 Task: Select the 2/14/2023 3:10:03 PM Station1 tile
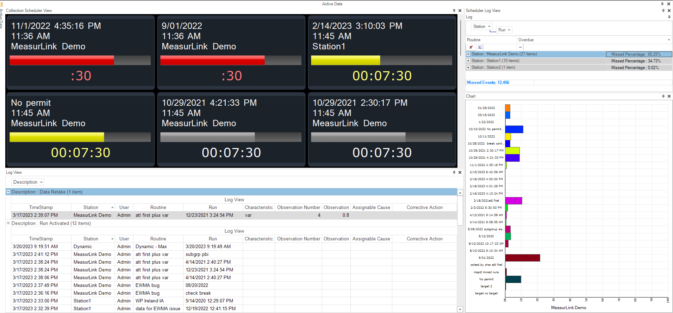382,53
